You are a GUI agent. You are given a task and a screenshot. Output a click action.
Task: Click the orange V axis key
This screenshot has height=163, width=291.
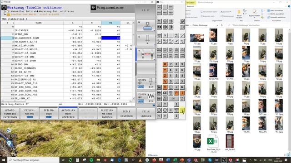tap(165, 87)
